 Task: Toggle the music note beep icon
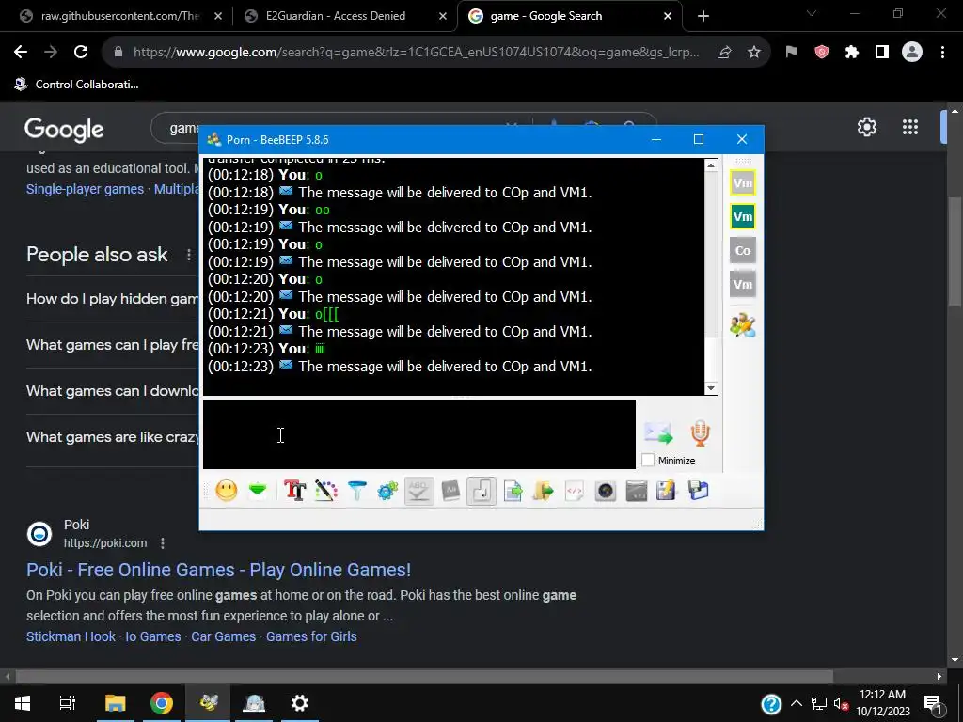[x=481, y=491]
